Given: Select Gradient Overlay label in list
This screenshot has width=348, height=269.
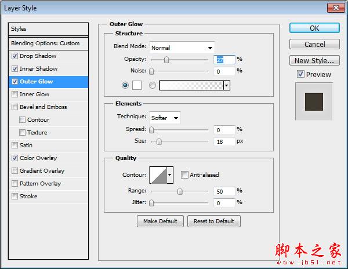Looking at the screenshot, I should pyautogui.click(x=42, y=171).
